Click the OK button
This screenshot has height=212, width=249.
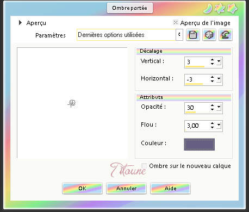(82, 188)
